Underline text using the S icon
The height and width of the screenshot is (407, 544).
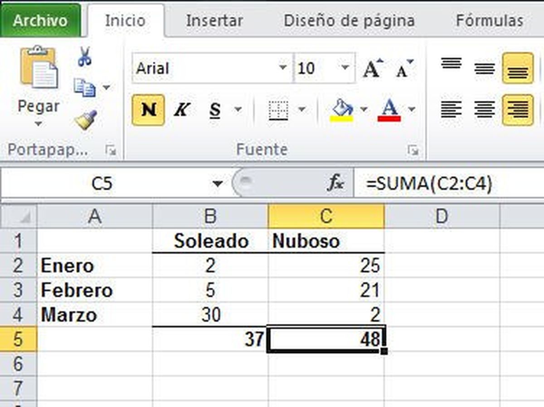click(214, 109)
